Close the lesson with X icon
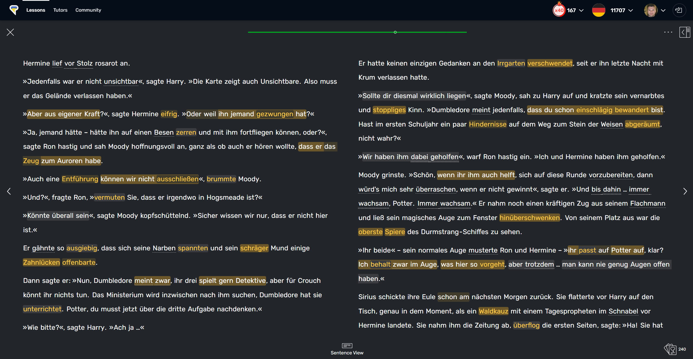This screenshot has width=693, height=359. (10, 32)
